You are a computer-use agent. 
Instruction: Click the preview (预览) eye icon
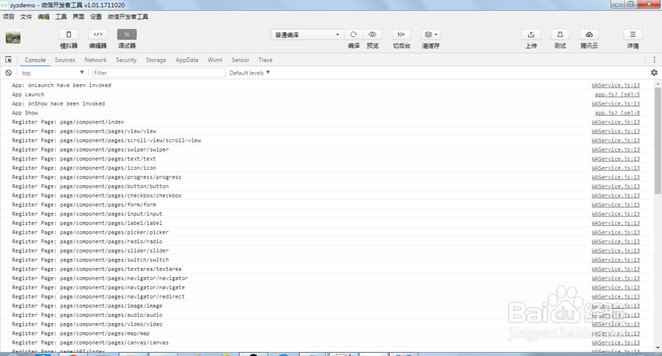coord(372,34)
